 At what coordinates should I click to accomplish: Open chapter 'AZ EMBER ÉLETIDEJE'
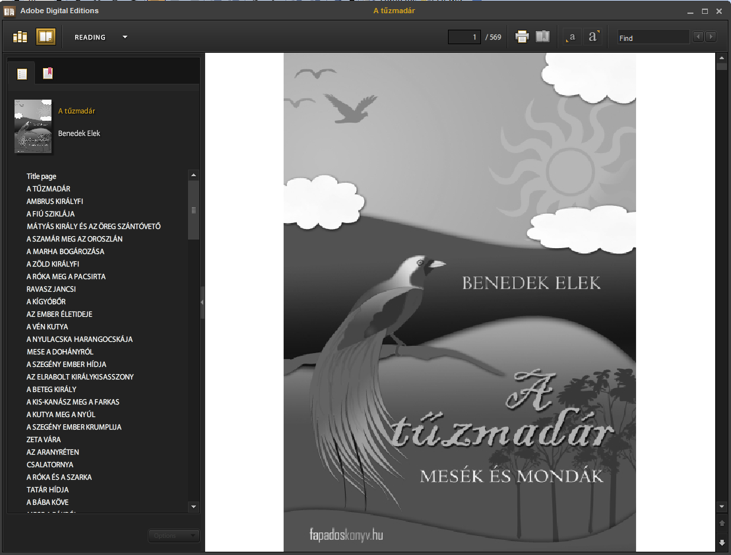pos(59,314)
